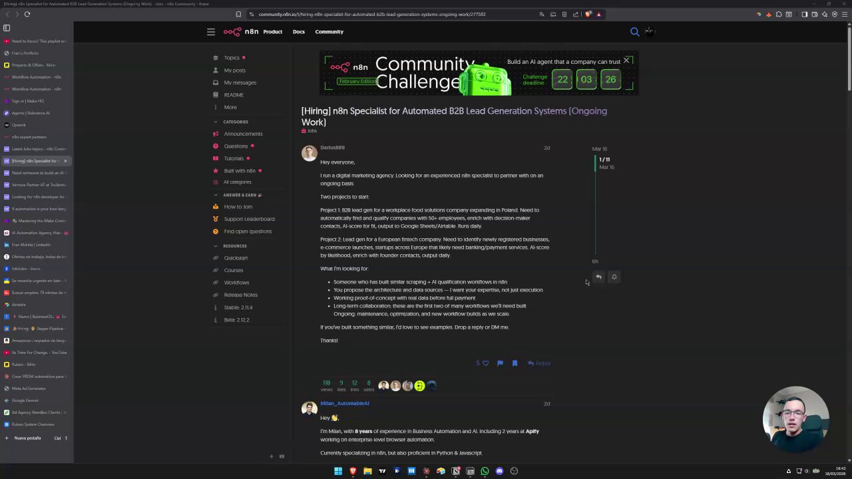This screenshot has width=852, height=479.
Task: Open Courses resource link
Action: 234,270
